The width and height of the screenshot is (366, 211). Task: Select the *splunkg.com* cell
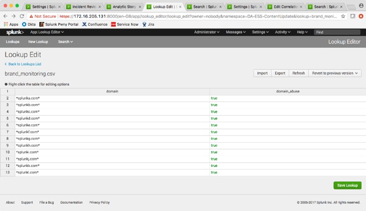point(112,139)
